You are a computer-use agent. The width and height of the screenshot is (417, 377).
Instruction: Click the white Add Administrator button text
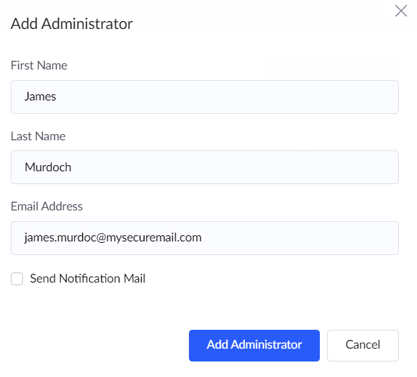(254, 345)
